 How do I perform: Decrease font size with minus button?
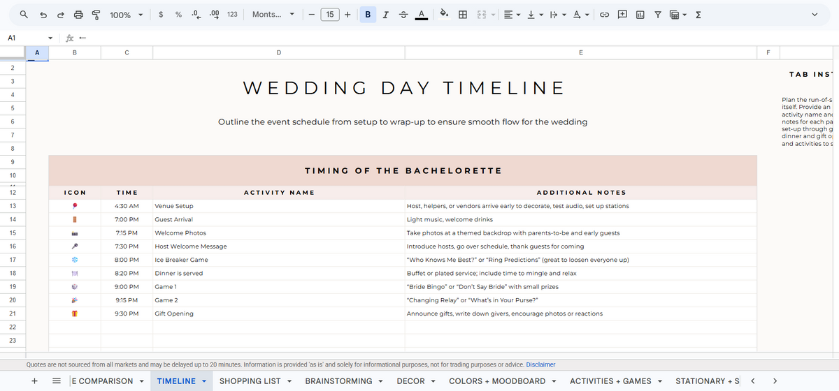(310, 14)
